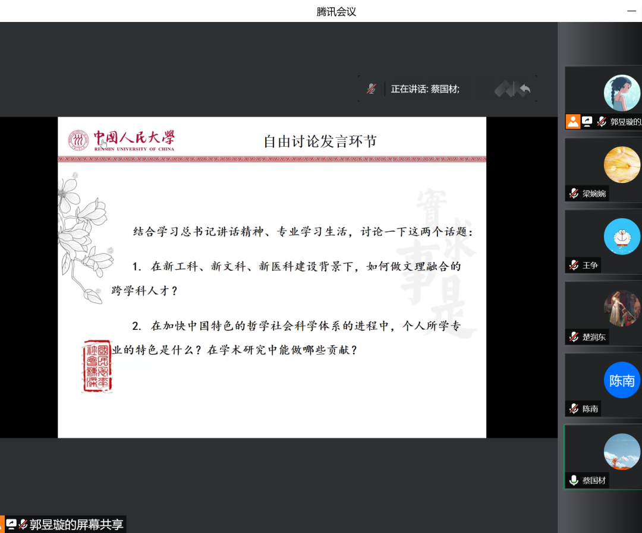Click the 郭昱璇的屏幕共享 label at bottom left
Image resolution: width=642 pixels, height=533 pixels.
click(x=76, y=525)
